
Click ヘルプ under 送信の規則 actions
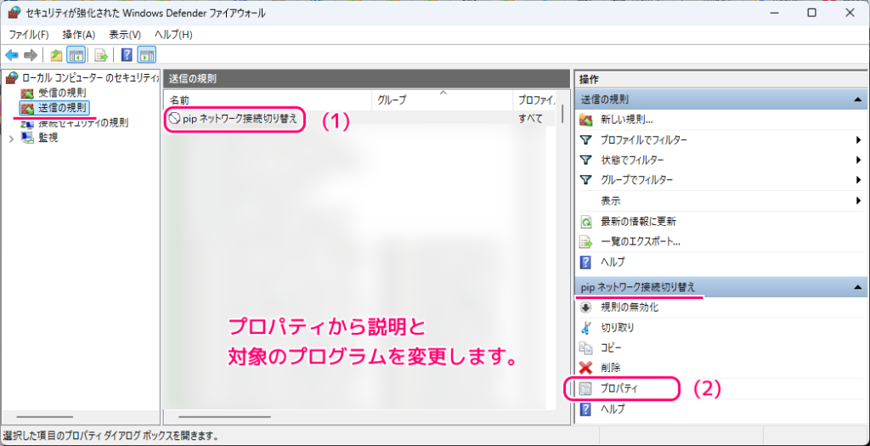coord(613,262)
